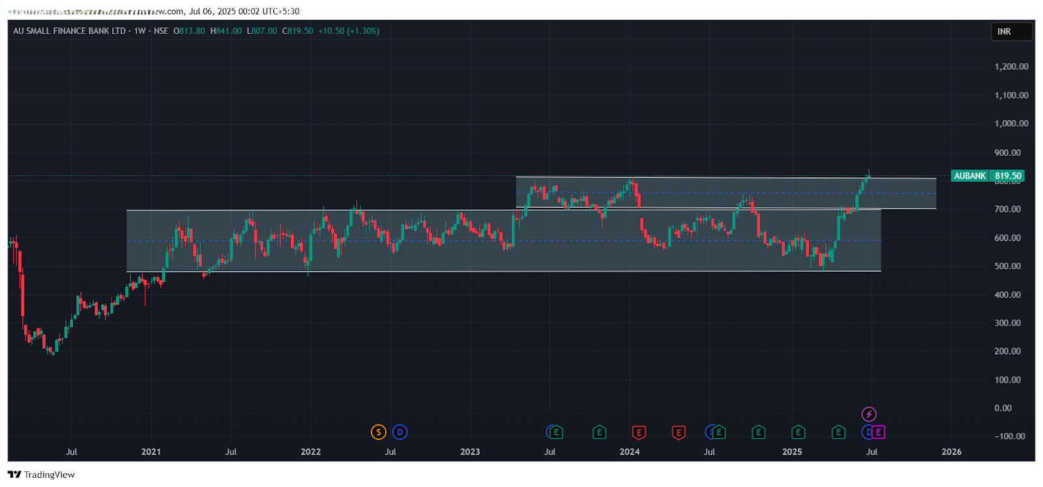Click the open value O813.80

click(189, 31)
